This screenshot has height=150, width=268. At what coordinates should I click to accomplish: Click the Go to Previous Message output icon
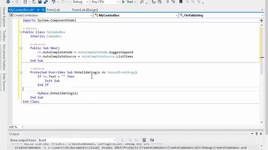pyautogui.click(x=130, y=140)
